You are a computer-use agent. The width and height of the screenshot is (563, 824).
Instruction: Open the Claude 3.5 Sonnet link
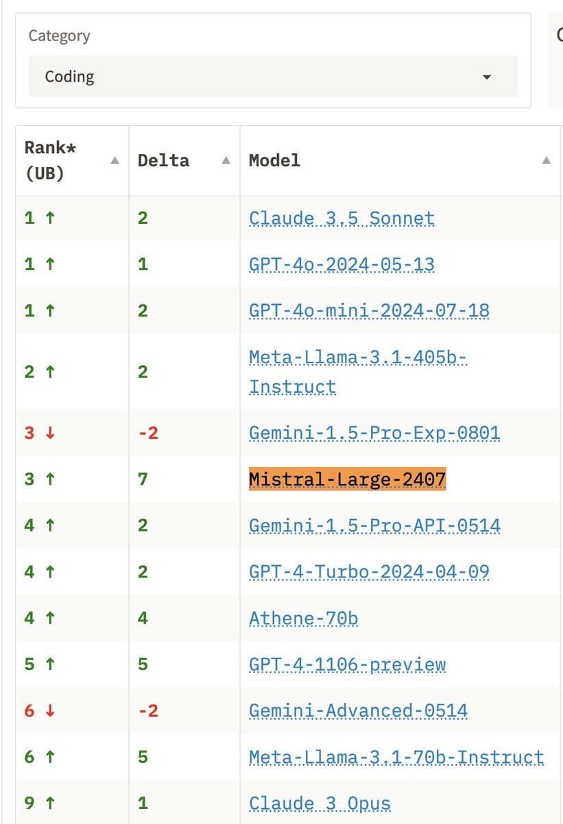point(342,218)
